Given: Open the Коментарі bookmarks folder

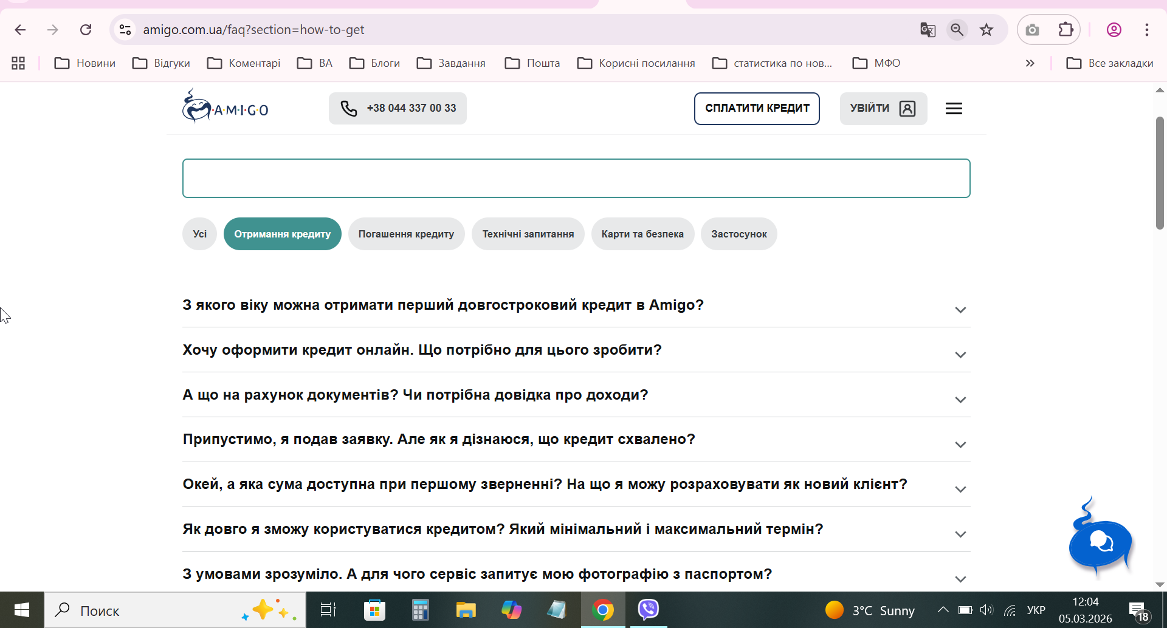Looking at the screenshot, I should [244, 63].
